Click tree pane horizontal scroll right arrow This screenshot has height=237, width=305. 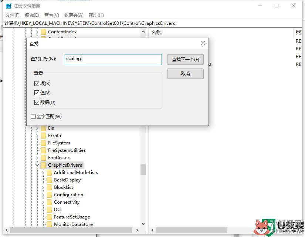(137, 230)
